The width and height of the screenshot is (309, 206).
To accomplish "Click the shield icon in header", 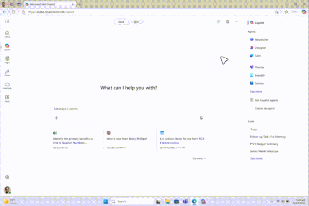I will 218,22.
